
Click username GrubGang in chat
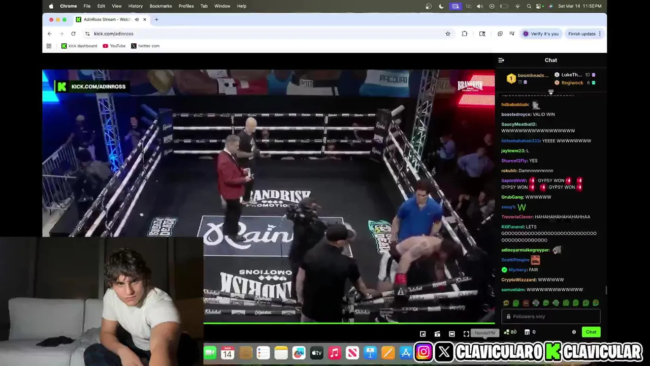point(512,197)
